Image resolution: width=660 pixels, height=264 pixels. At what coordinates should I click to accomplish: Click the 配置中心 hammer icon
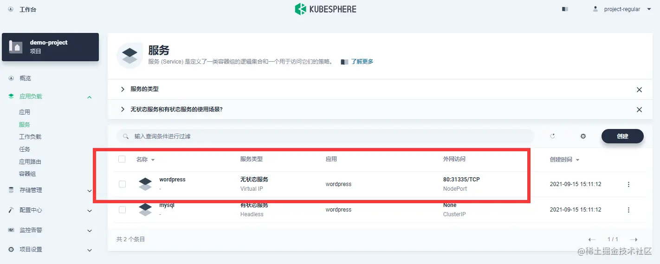point(11,210)
